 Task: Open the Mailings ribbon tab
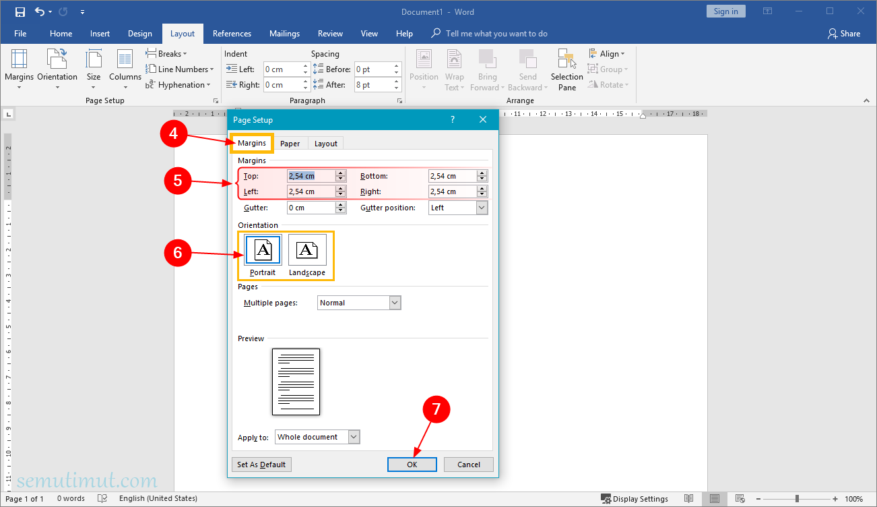click(x=284, y=33)
